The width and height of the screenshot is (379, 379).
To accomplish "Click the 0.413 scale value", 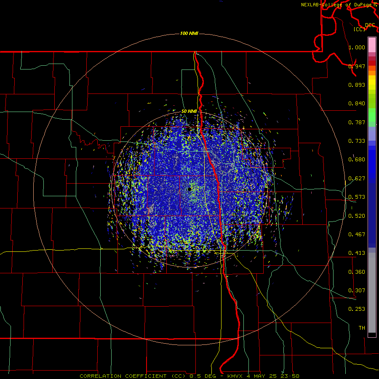I will (357, 253).
